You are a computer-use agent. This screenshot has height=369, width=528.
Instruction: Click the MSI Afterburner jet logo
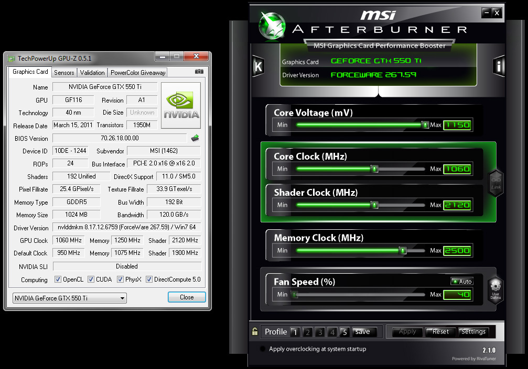[272, 26]
